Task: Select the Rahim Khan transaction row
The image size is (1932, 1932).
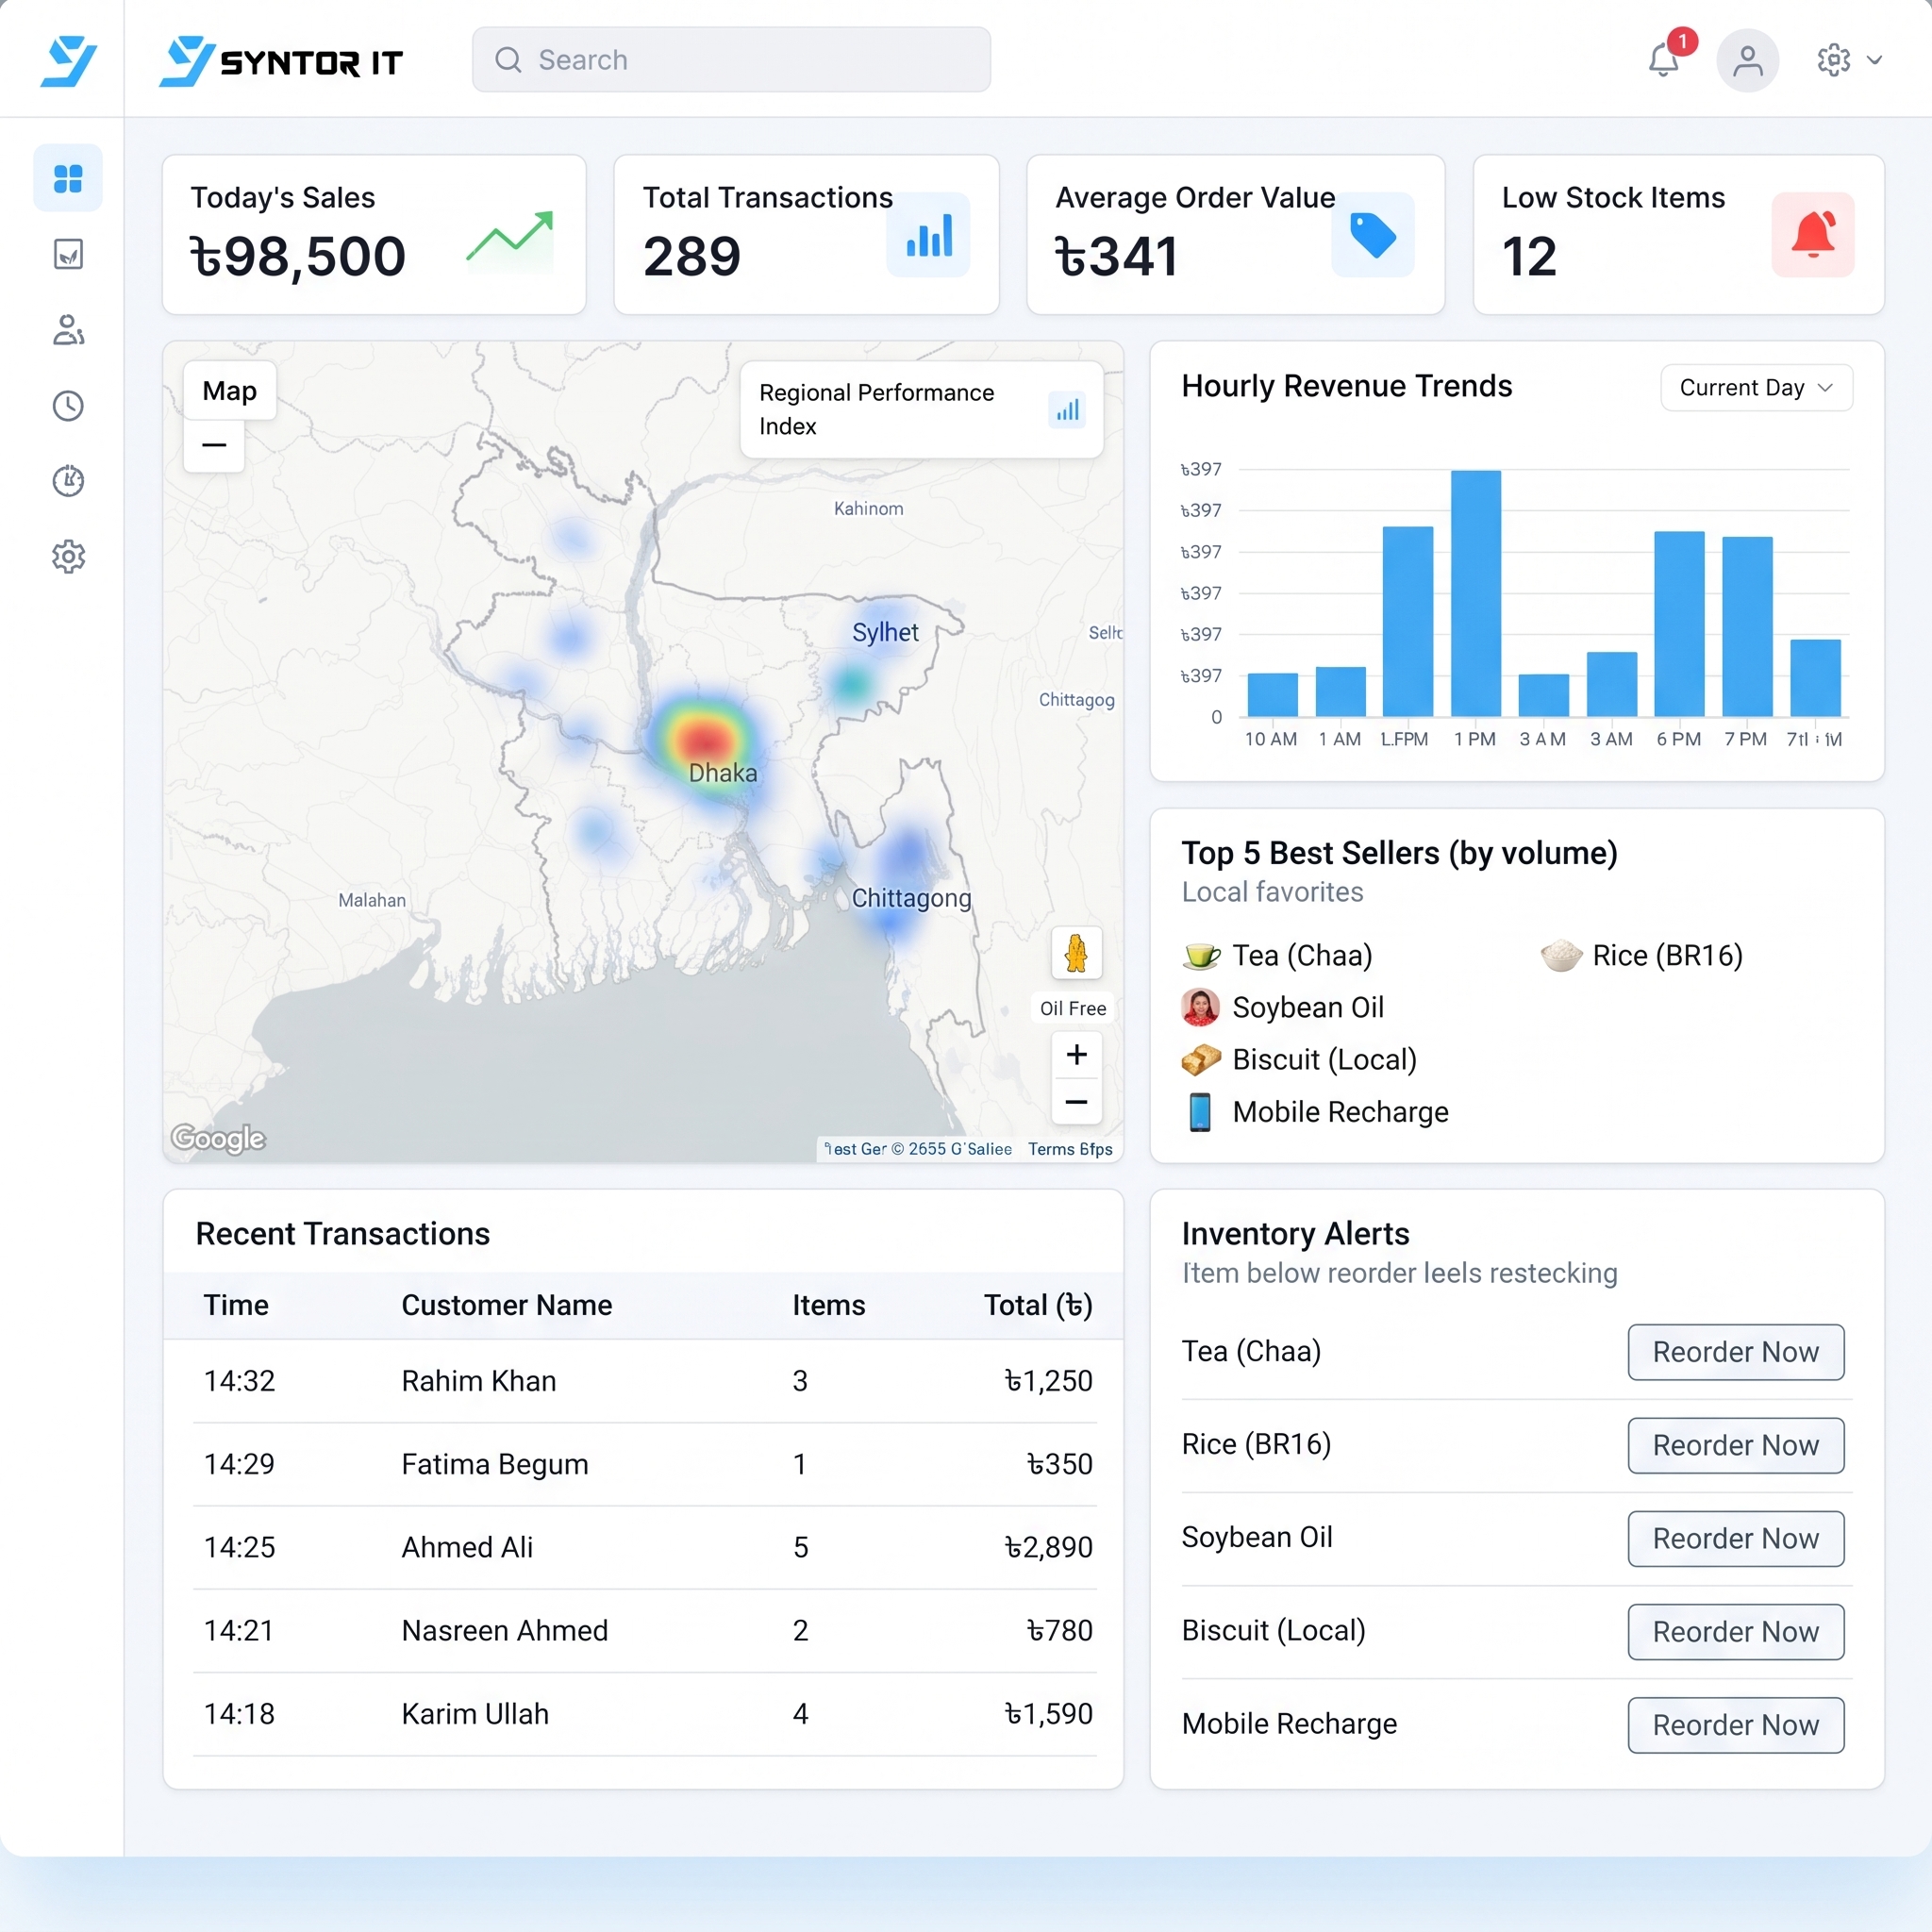Action: [645, 1381]
